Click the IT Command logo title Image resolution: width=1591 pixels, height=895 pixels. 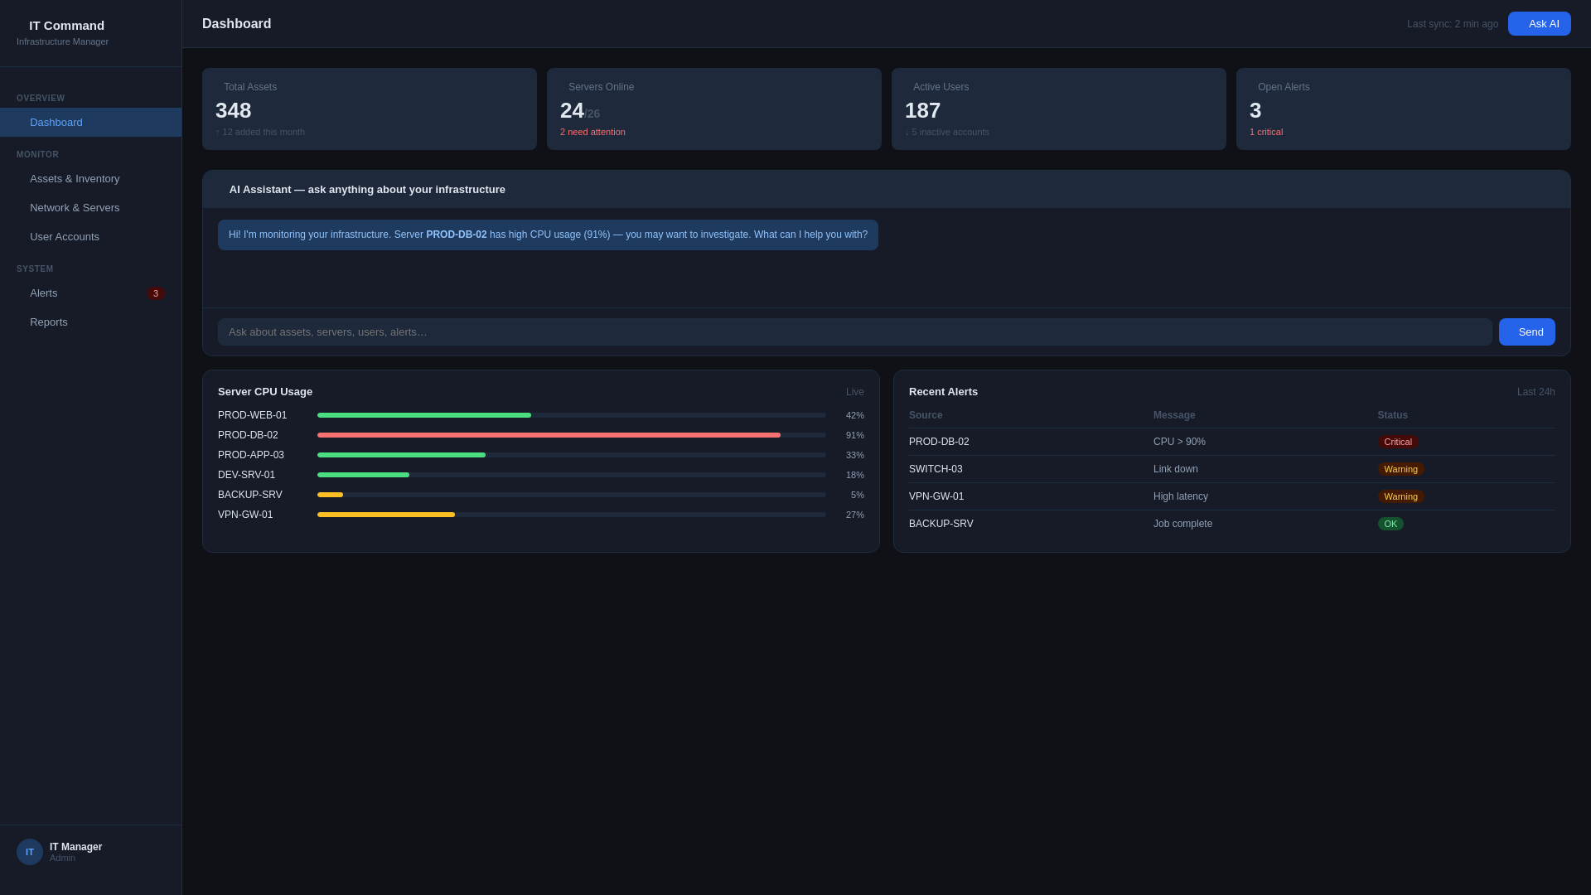pyautogui.click(x=67, y=26)
